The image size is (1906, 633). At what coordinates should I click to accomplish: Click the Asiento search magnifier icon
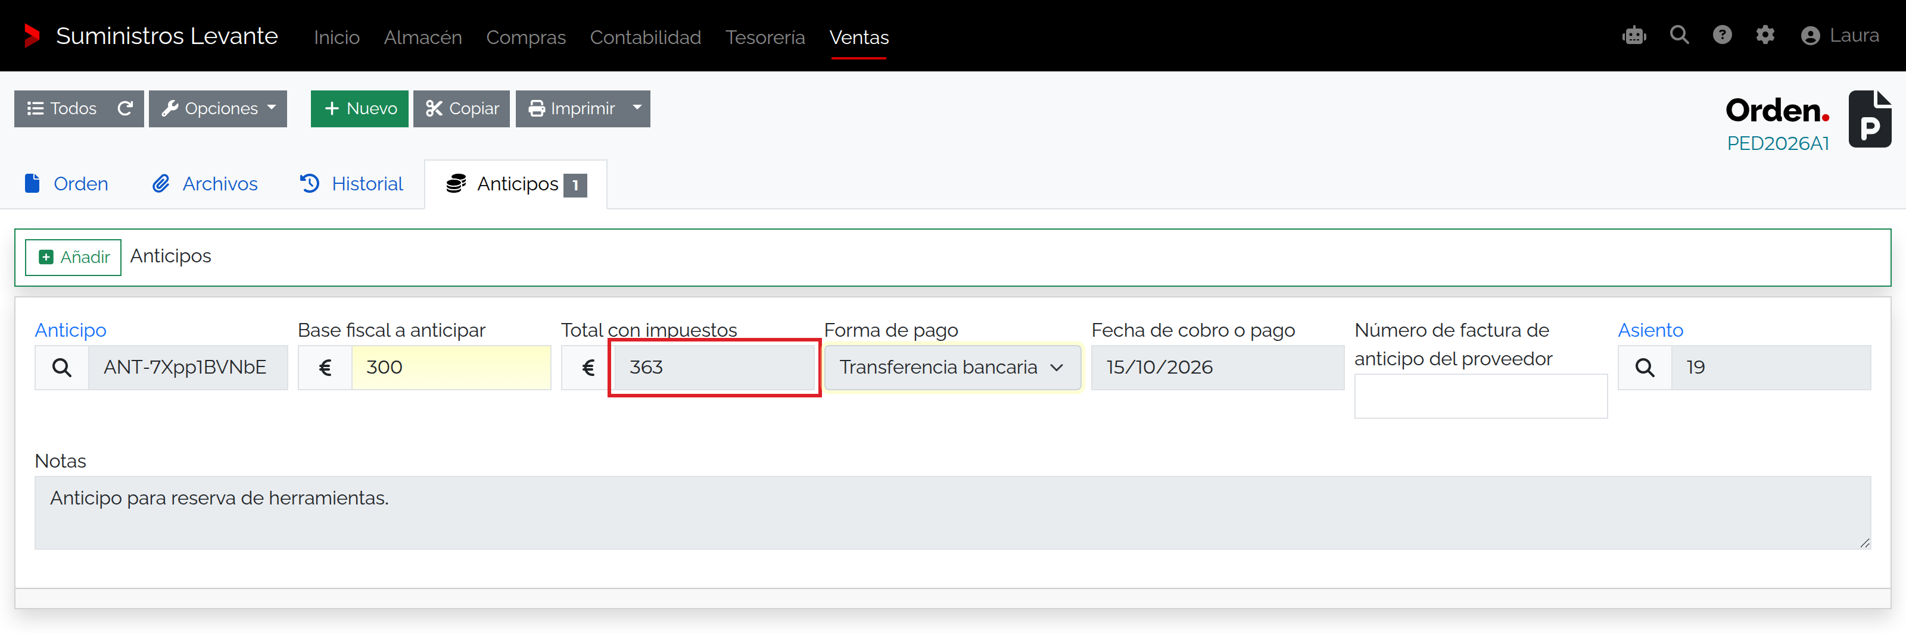click(1645, 368)
